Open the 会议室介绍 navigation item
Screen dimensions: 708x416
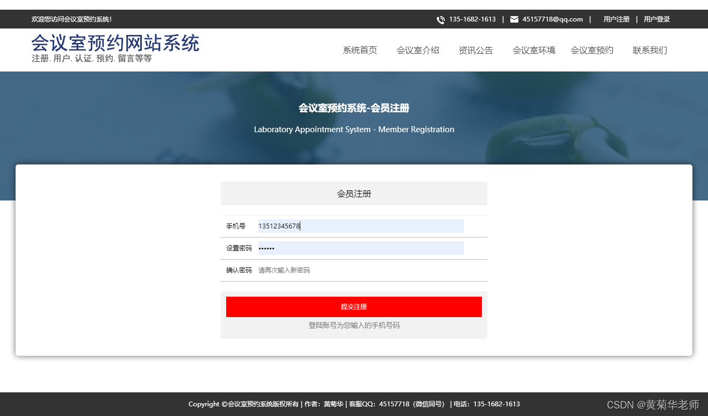click(418, 50)
